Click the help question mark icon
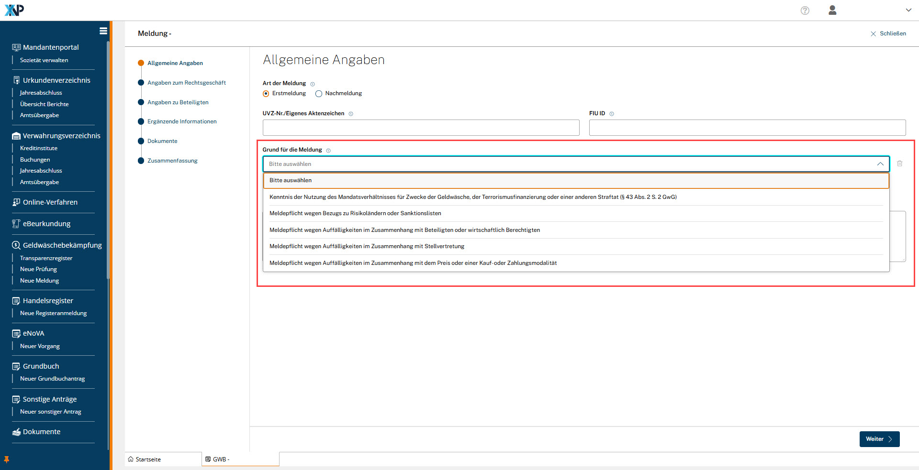This screenshot has height=470, width=919. pos(805,11)
